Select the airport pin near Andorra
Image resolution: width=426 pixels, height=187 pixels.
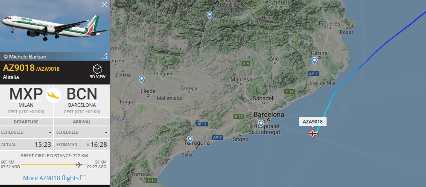point(209,15)
